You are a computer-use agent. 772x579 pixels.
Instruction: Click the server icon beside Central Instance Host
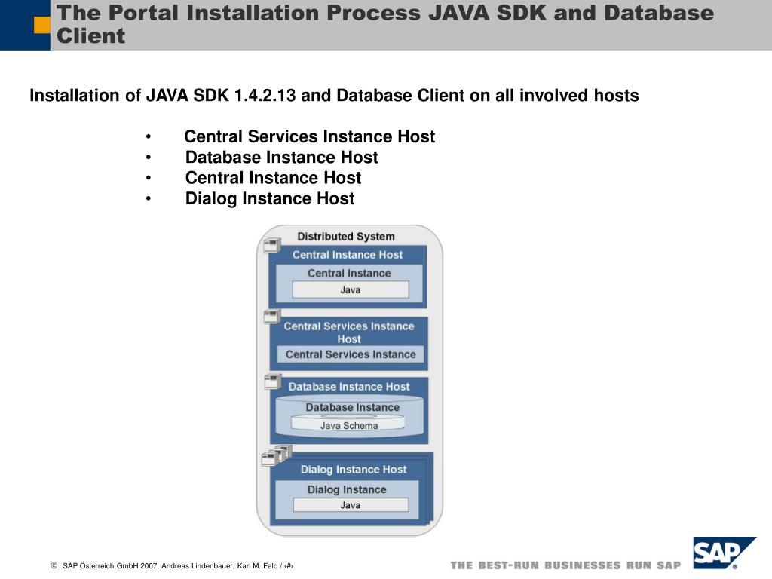[x=271, y=245]
